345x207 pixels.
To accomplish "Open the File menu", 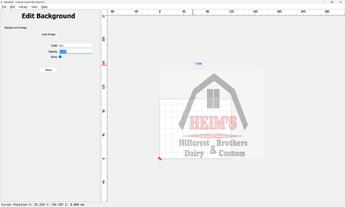I will click(4, 7).
